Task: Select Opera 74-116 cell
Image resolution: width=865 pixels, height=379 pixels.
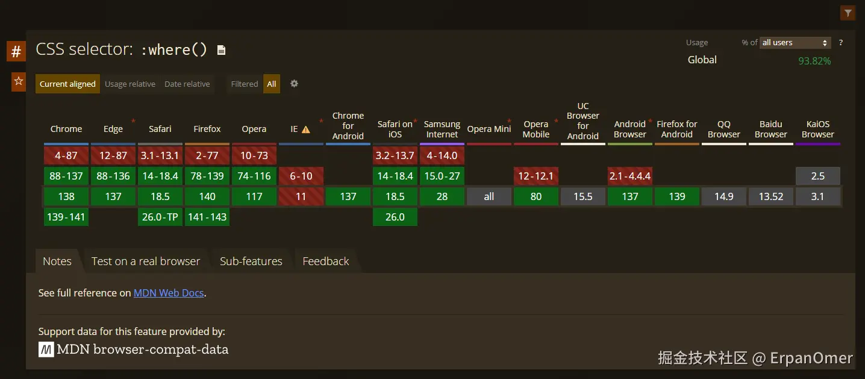Action: (254, 176)
